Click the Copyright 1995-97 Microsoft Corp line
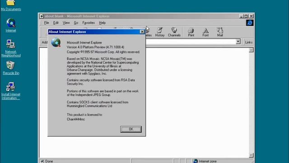This screenshot has height=163, width=289. [x=103, y=52]
